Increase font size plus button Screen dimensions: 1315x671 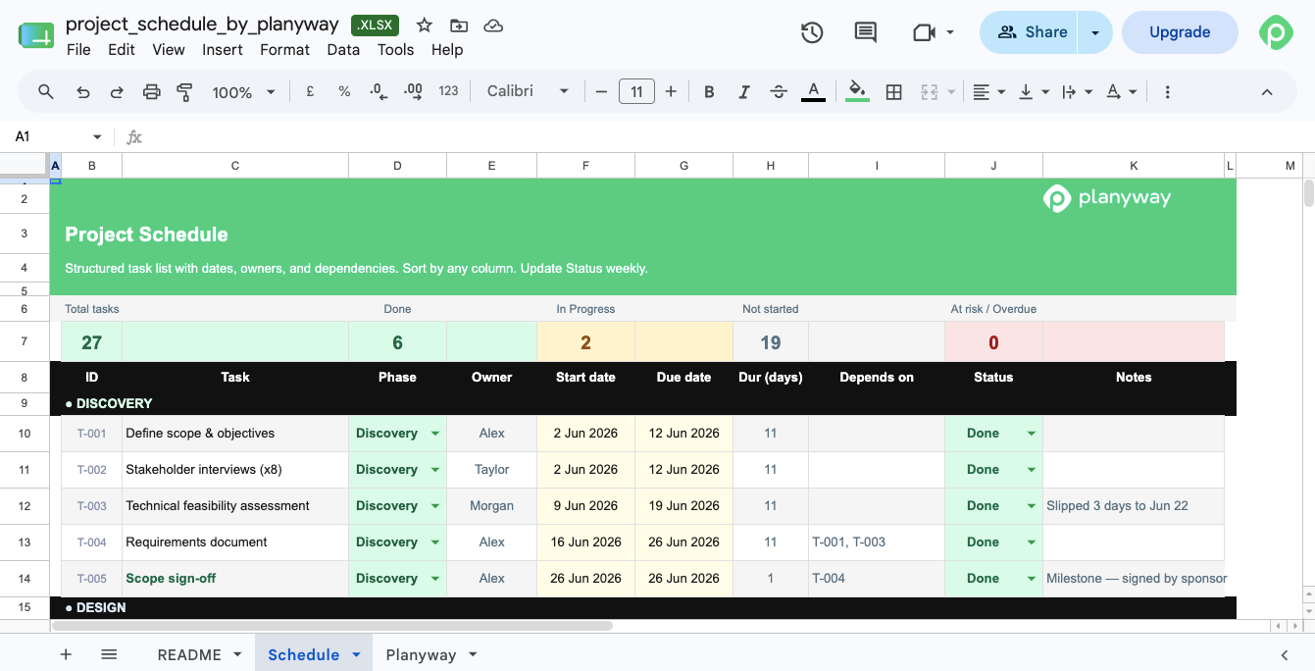pyautogui.click(x=671, y=91)
